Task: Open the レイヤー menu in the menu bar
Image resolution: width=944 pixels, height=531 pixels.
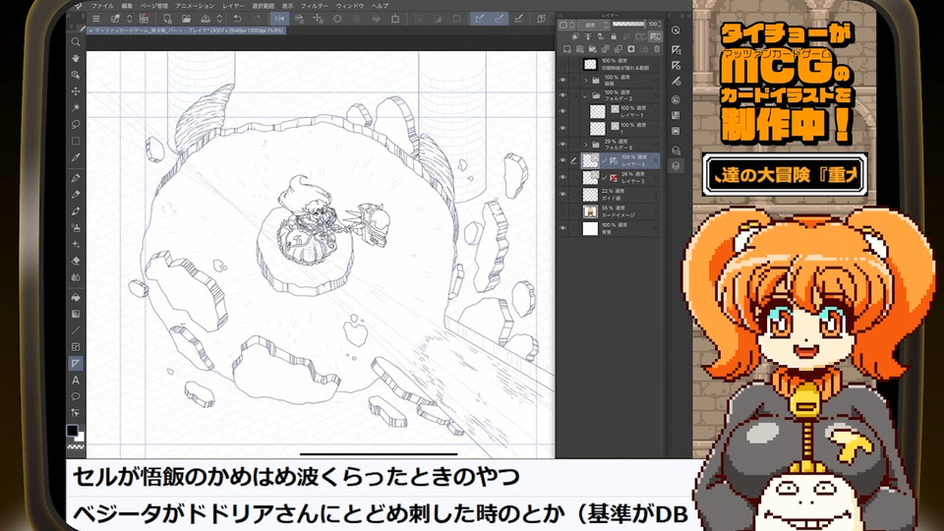Action: click(233, 5)
